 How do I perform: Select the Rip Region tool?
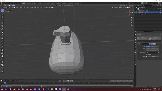click(2, 68)
